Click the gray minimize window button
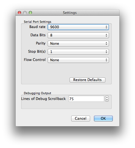 tap(25, 13)
